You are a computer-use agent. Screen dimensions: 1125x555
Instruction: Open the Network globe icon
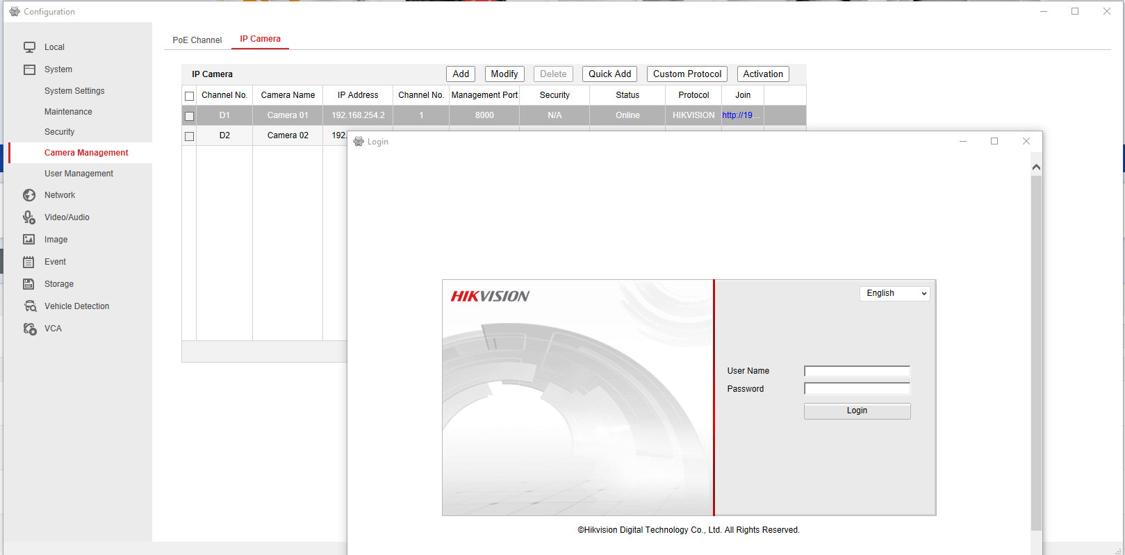click(29, 195)
